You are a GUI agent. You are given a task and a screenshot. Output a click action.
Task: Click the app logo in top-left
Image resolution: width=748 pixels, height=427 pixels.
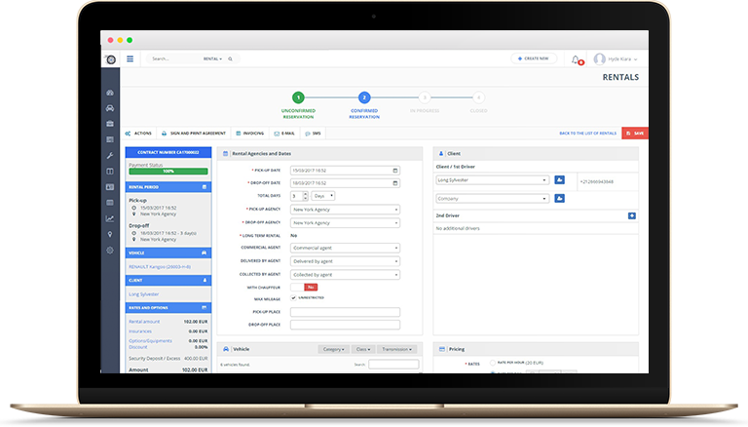point(111,59)
